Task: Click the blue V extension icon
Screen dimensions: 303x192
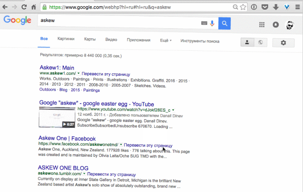Action: pyautogui.click(x=287, y=7)
